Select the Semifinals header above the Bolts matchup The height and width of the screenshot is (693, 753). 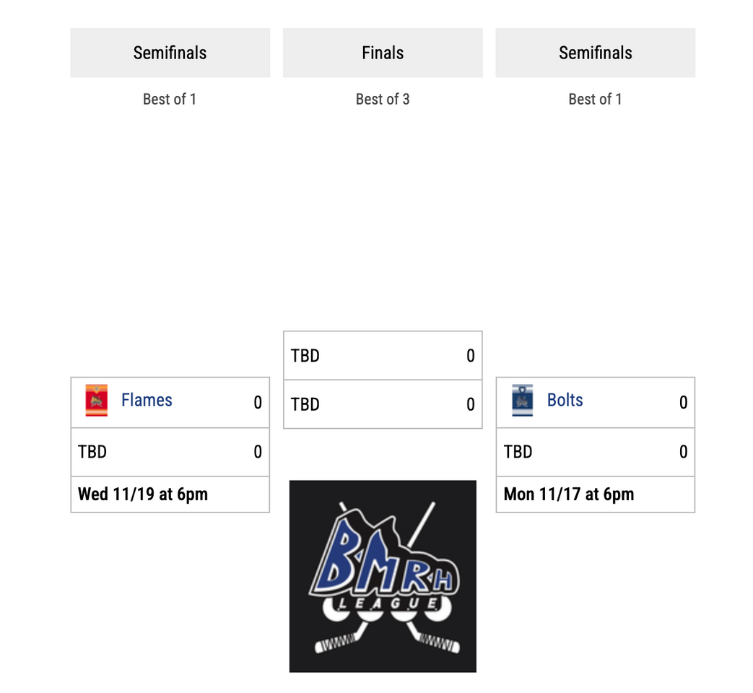click(595, 53)
